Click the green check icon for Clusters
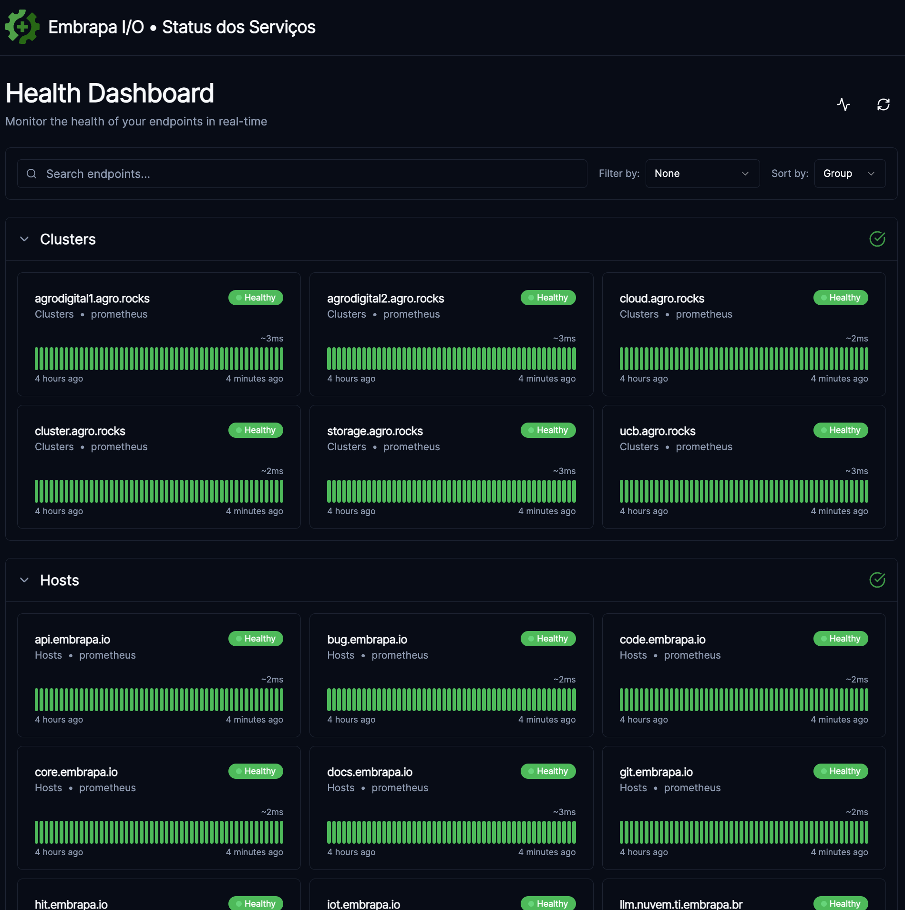905x910 pixels. [x=877, y=239]
